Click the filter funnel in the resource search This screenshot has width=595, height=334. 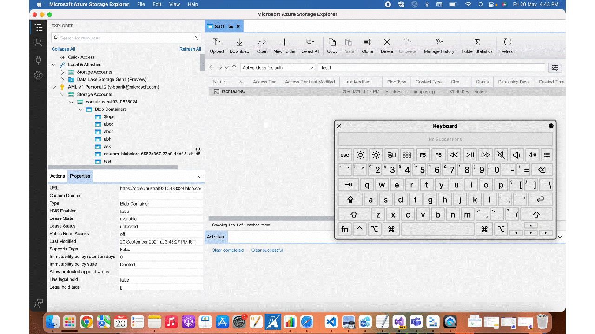197,38
